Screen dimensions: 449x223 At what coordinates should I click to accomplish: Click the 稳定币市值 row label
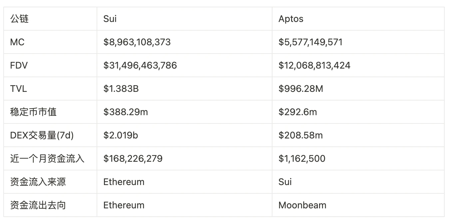(x=33, y=112)
